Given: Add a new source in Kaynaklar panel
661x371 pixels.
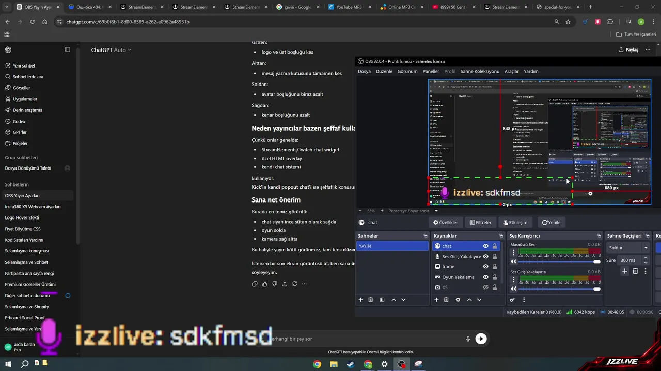Looking at the screenshot, I should (x=436, y=300).
